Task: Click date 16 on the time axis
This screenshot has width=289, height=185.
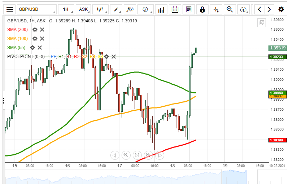Action: 67,166
